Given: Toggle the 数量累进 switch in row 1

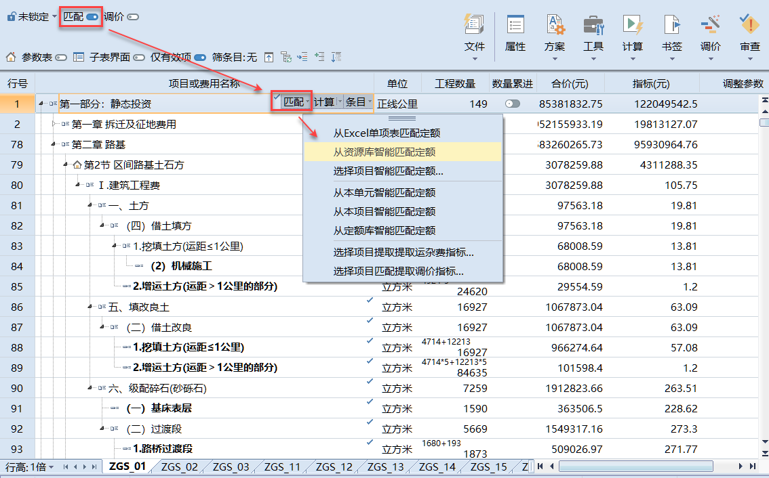Looking at the screenshot, I should (513, 103).
